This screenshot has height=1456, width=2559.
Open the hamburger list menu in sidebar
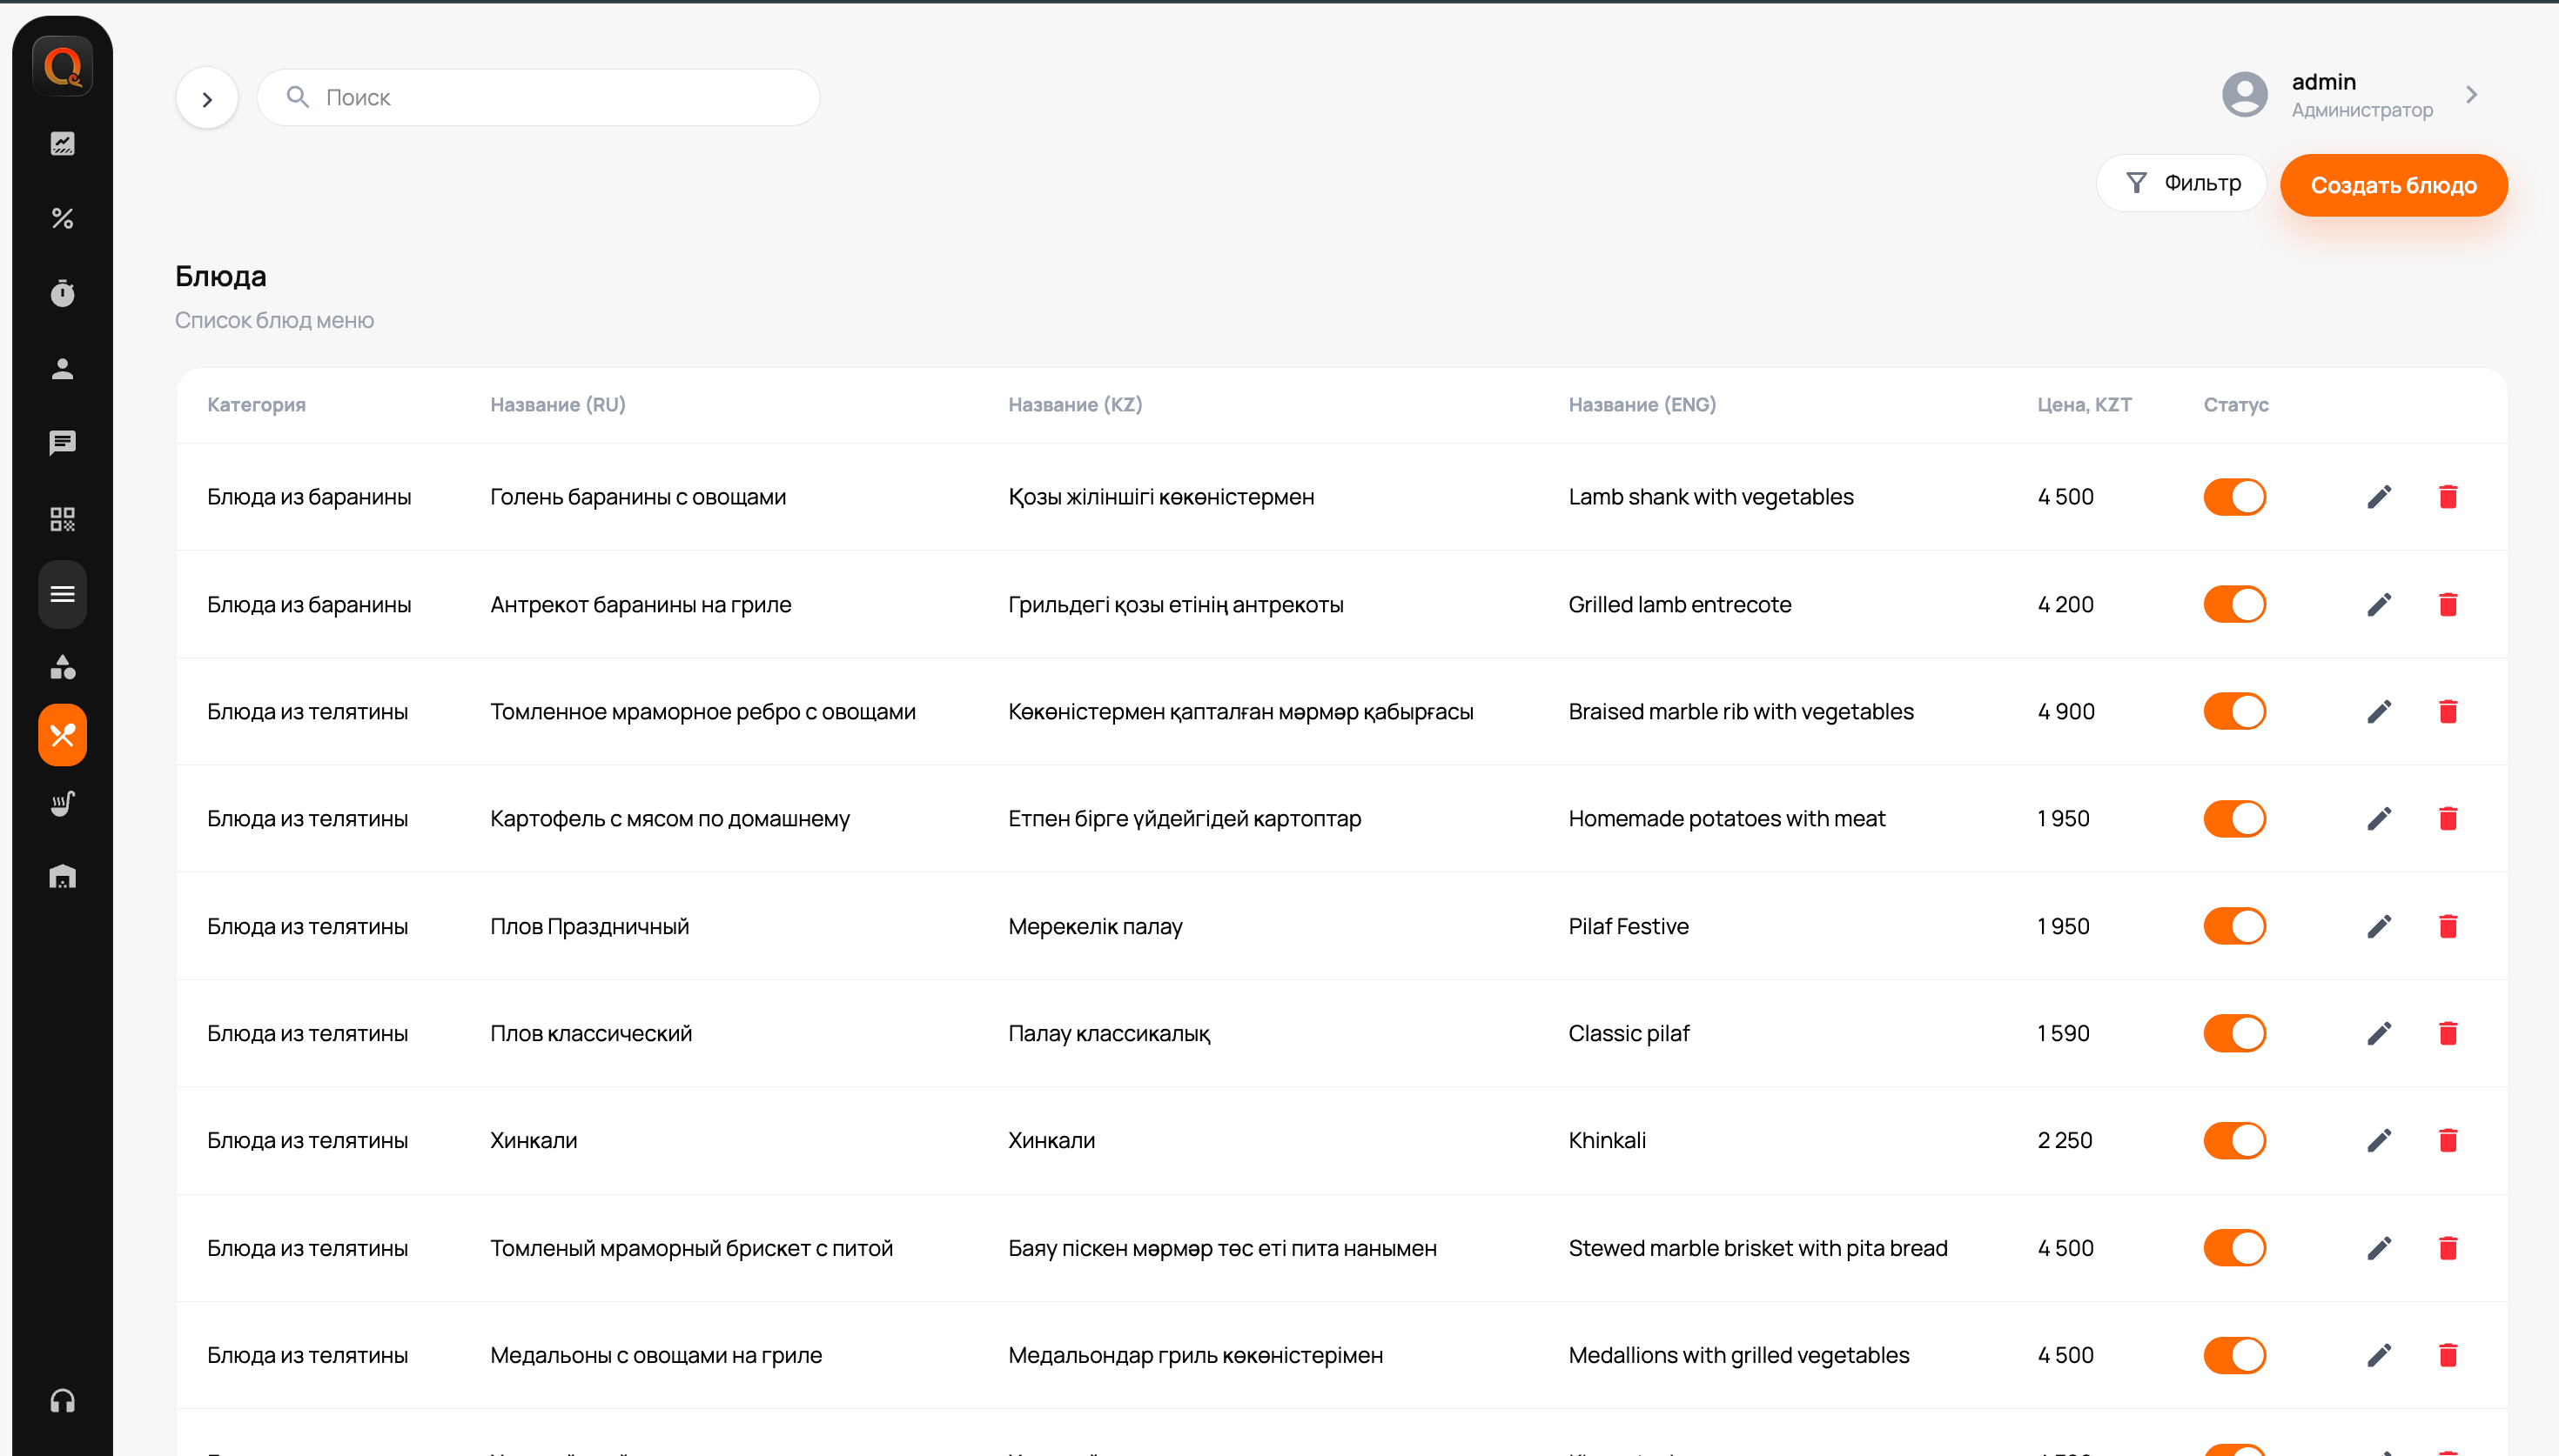(62, 594)
